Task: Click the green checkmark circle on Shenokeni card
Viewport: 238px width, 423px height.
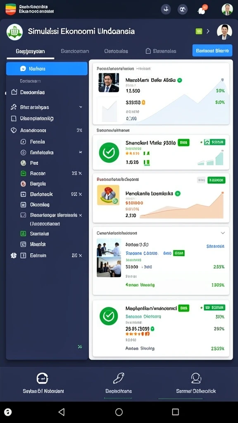Action: pyautogui.click(x=109, y=153)
